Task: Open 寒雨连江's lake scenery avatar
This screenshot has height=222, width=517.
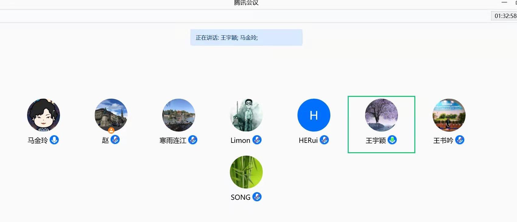Action: tap(179, 115)
